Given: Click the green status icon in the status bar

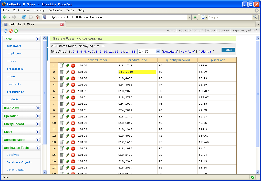Looking at the screenshot, I should coord(253,177).
